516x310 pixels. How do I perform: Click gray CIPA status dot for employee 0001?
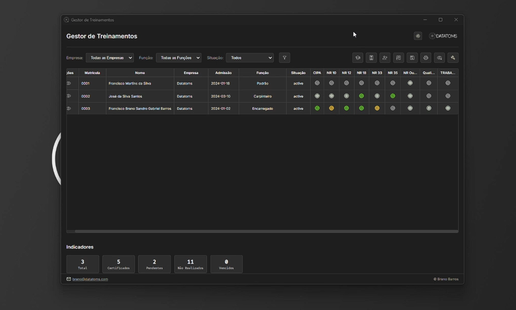tap(317, 83)
